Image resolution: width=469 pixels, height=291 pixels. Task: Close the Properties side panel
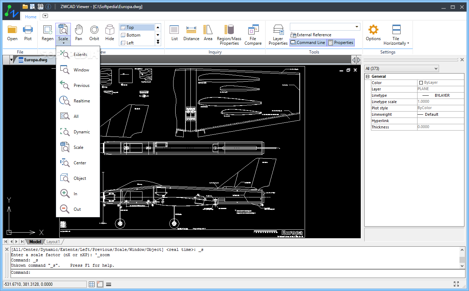(462, 60)
